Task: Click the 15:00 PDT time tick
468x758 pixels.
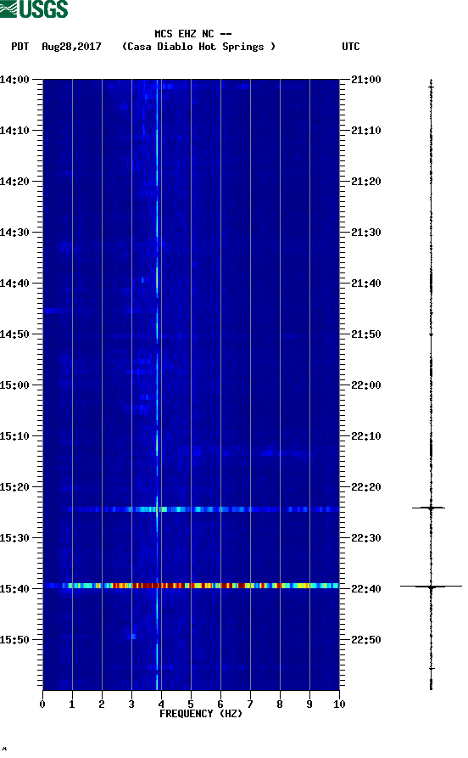Action: 14,385
